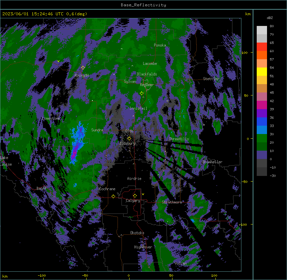The height and width of the screenshot is (280, 287).
Task: Click the magenta legend swatch below 42
Action: [x=262, y=105]
